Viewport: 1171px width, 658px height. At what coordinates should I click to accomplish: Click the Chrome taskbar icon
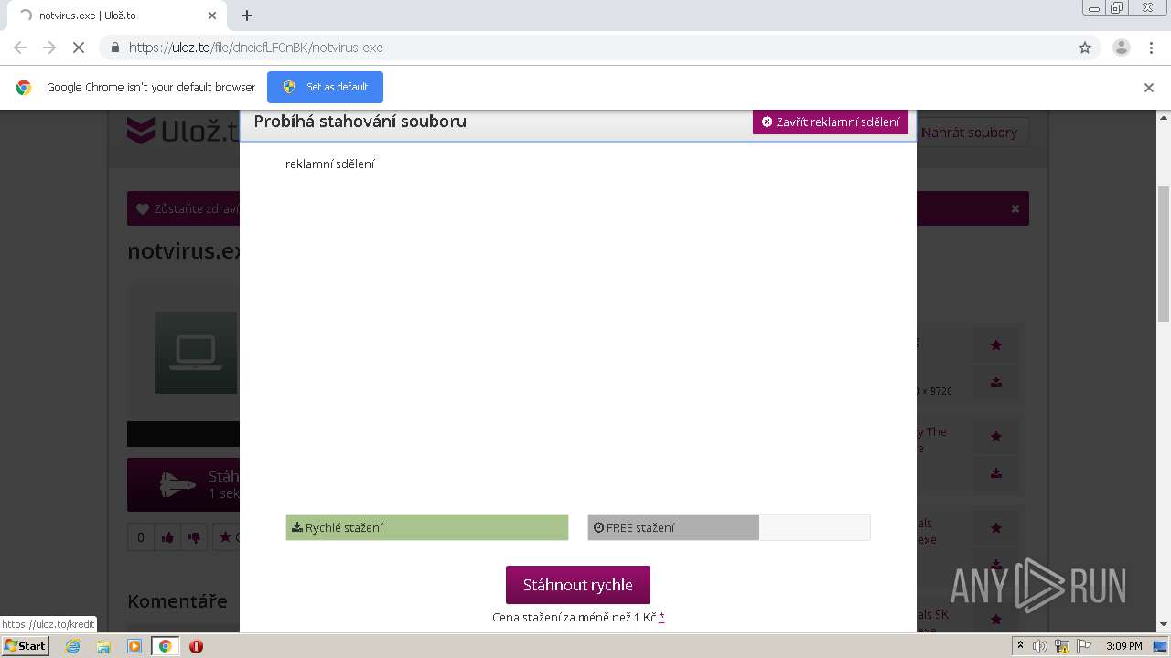(x=166, y=646)
